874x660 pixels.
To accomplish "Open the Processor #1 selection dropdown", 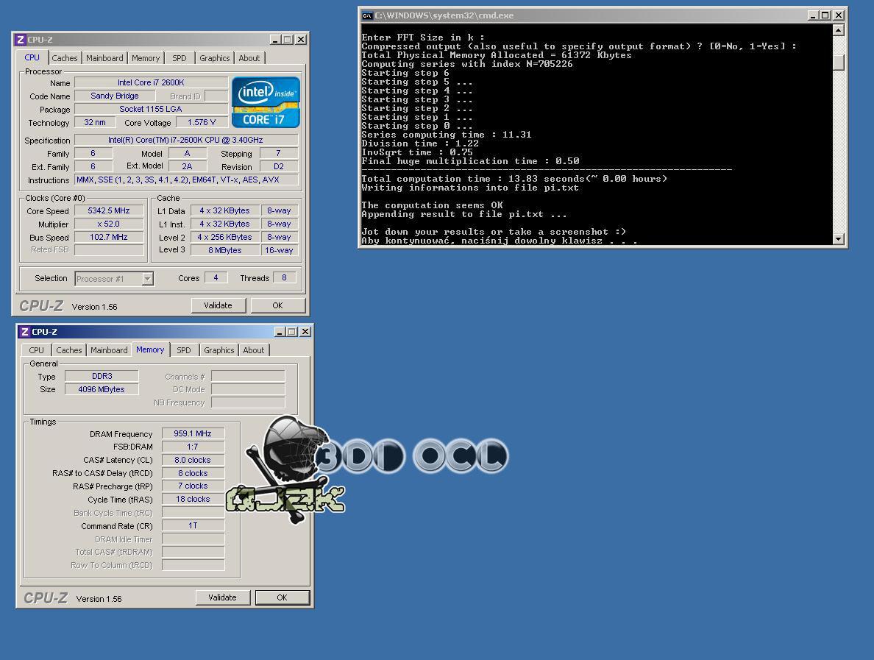I will [147, 279].
